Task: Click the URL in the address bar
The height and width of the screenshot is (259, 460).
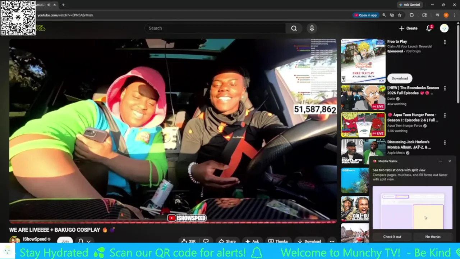Action: (x=65, y=15)
